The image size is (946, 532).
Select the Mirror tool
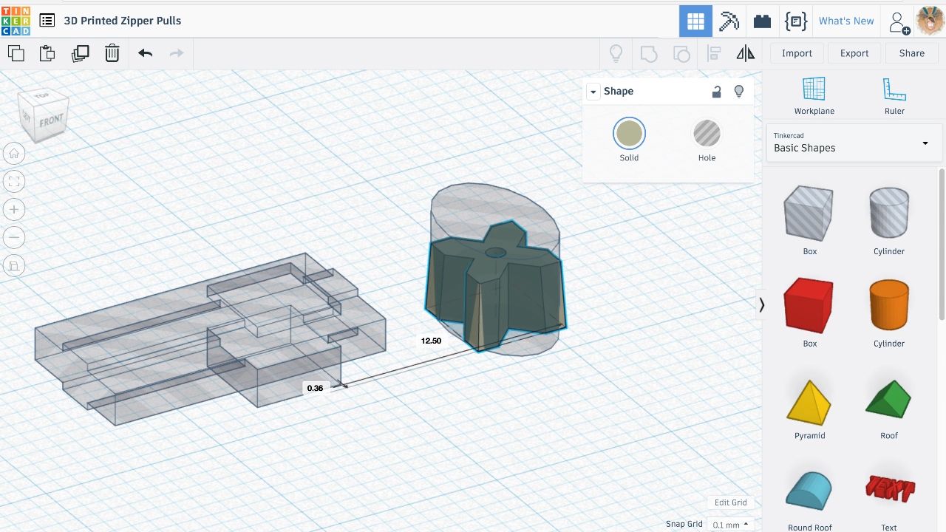pos(745,52)
